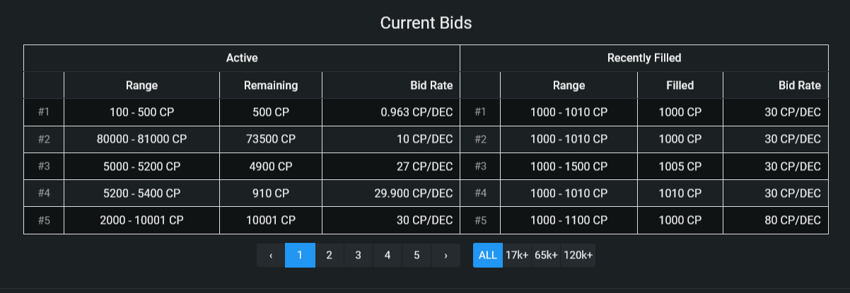Screen dimensions: 850x293
Task: Select active bid row 5200 - 5400 CP
Action: coord(242,193)
